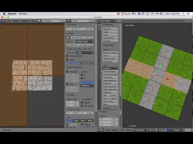Click the Resize Vector Z value field
Screen dimensions: 193x144
[109, 125]
